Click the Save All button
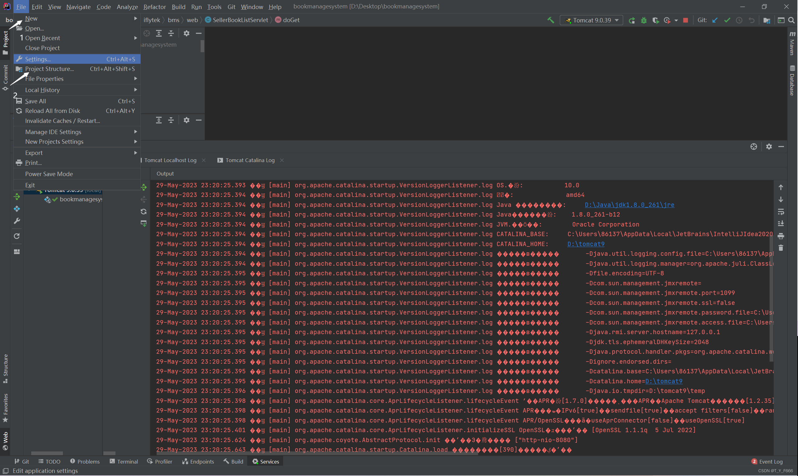 click(x=35, y=100)
